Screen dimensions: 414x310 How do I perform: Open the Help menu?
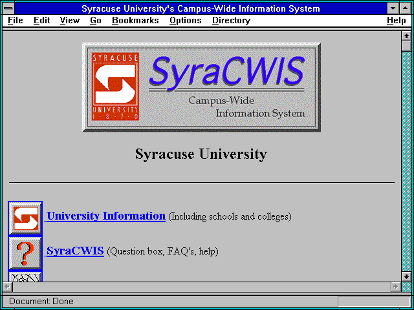397,21
